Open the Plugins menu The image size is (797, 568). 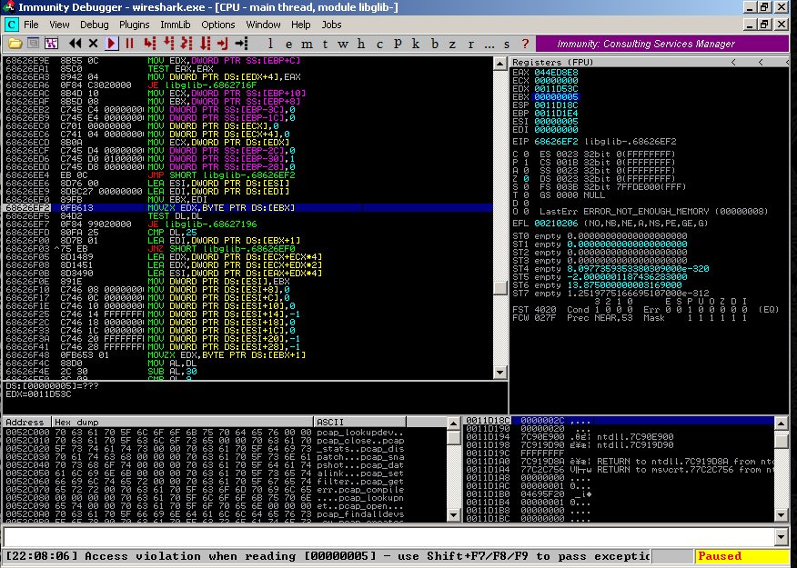pos(134,25)
